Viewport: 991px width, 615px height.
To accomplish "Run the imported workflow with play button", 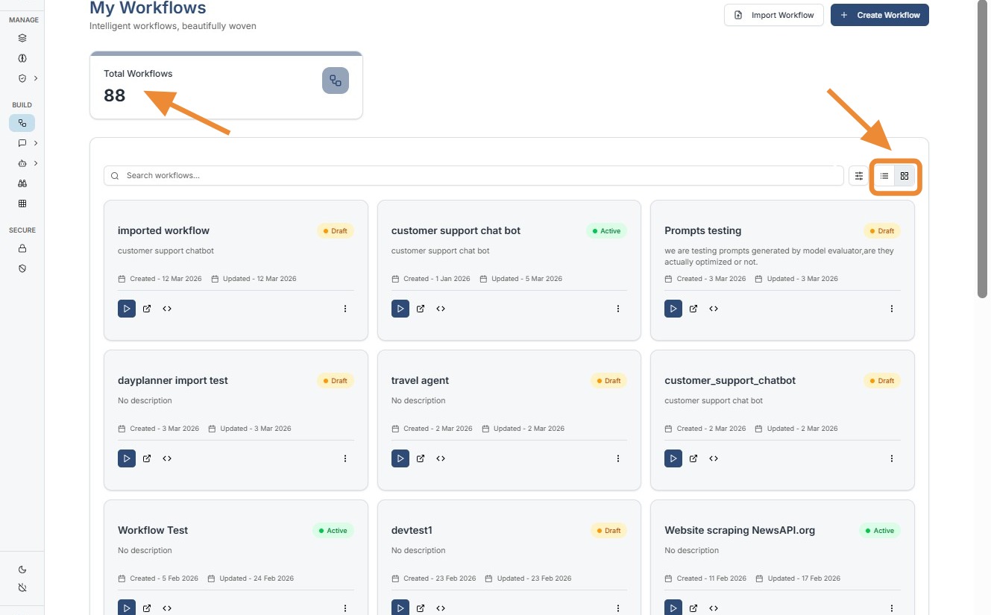I will (127, 309).
